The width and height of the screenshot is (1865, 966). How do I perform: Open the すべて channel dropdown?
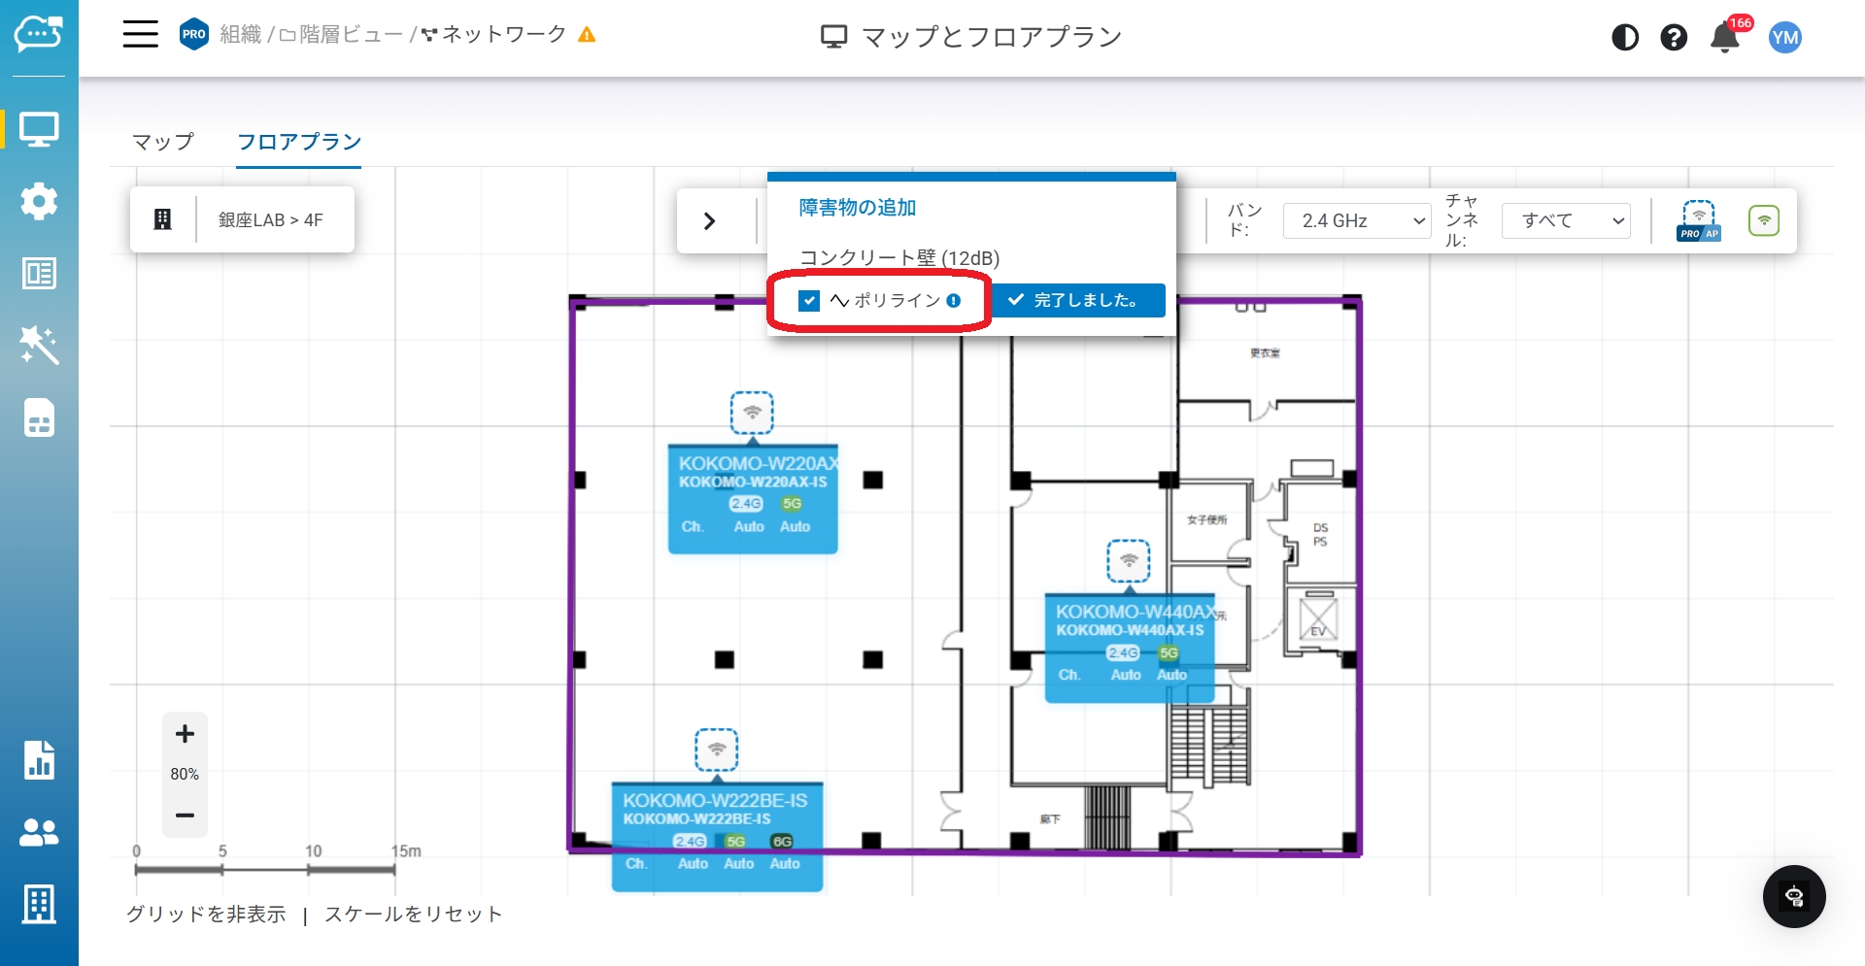tap(1565, 220)
